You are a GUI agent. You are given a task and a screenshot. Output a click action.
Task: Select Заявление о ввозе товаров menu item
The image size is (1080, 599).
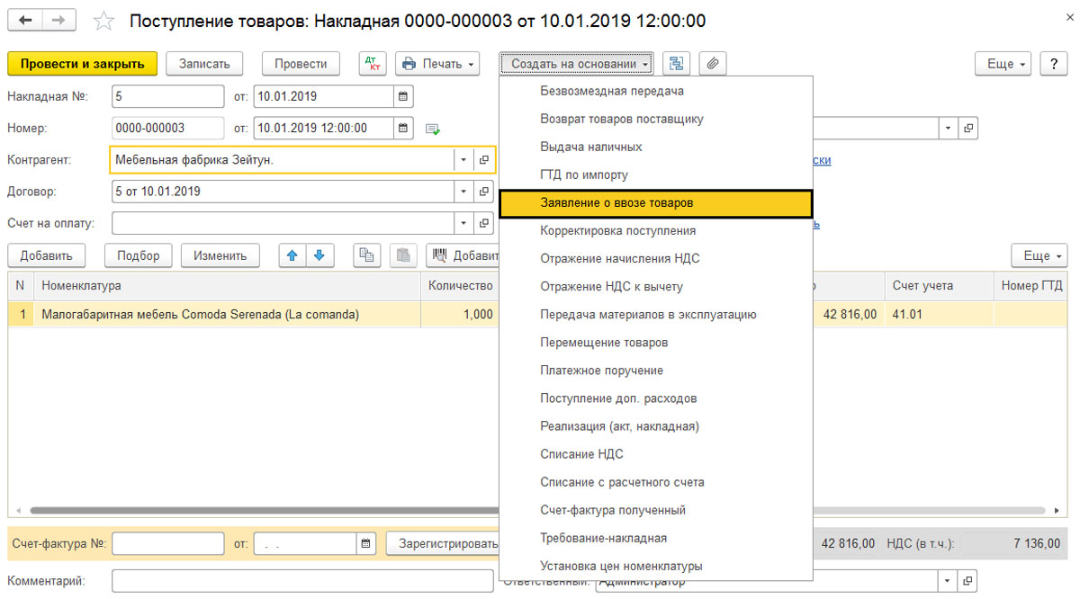pyautogui.click(x=656, y=203)
